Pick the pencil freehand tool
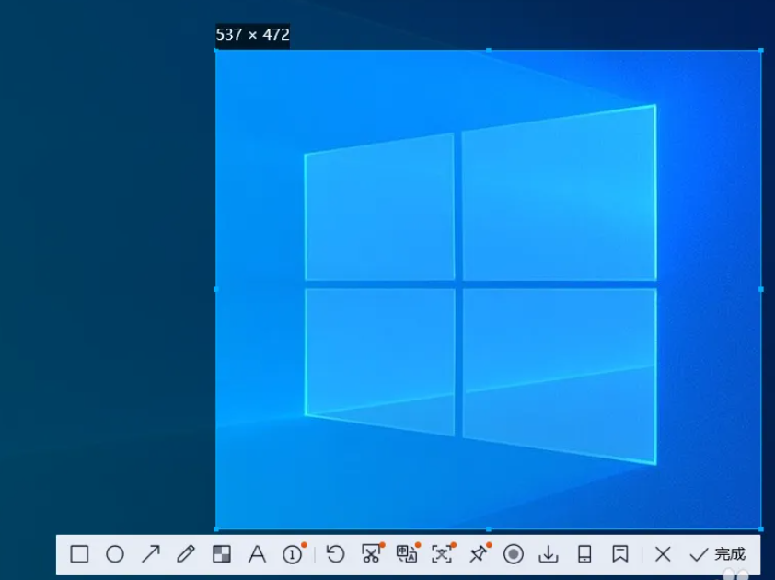Screen dimensions: 775x580 pyautogui.click(x=186, y=554)
